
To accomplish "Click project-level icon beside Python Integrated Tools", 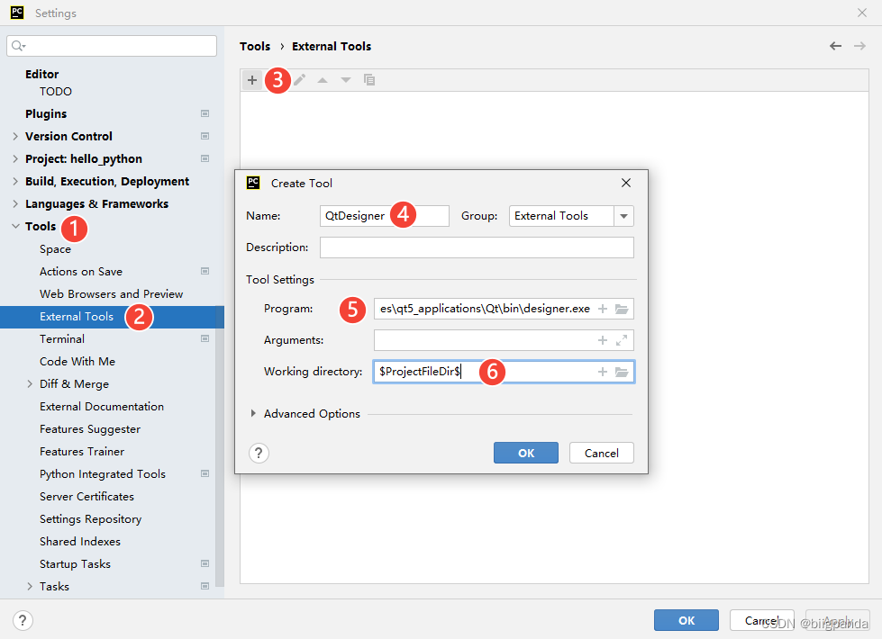I will click(205, 473).
